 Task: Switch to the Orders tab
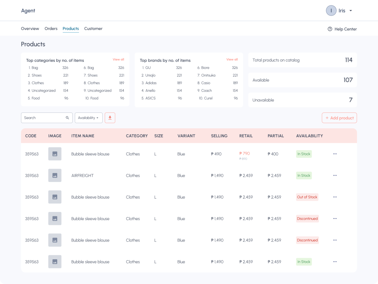(x=51, y=28)
